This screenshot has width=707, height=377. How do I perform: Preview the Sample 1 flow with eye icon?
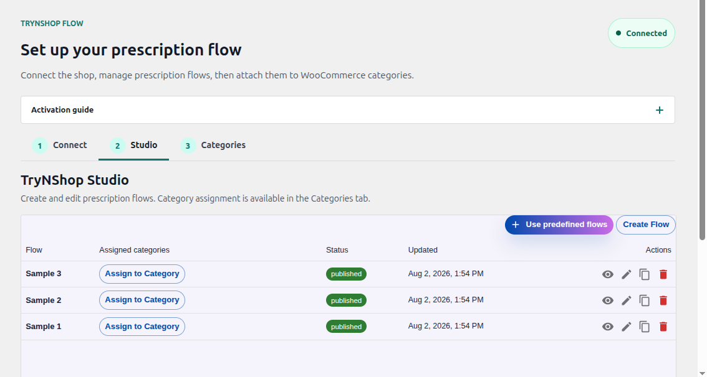tap(607, 327)
